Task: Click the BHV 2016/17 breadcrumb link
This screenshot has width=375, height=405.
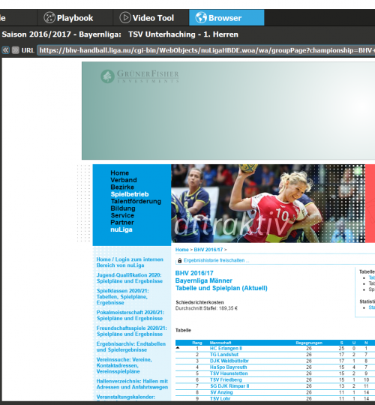Action: [x=208, y=250]
